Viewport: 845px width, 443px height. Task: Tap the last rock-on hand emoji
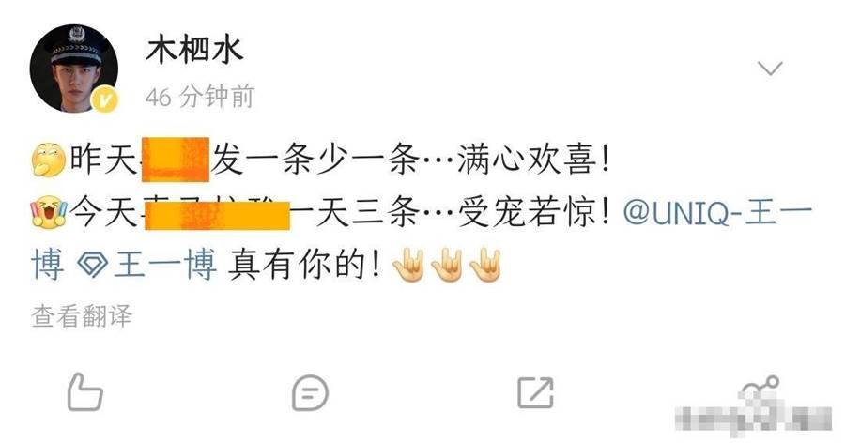click(484, 264)
